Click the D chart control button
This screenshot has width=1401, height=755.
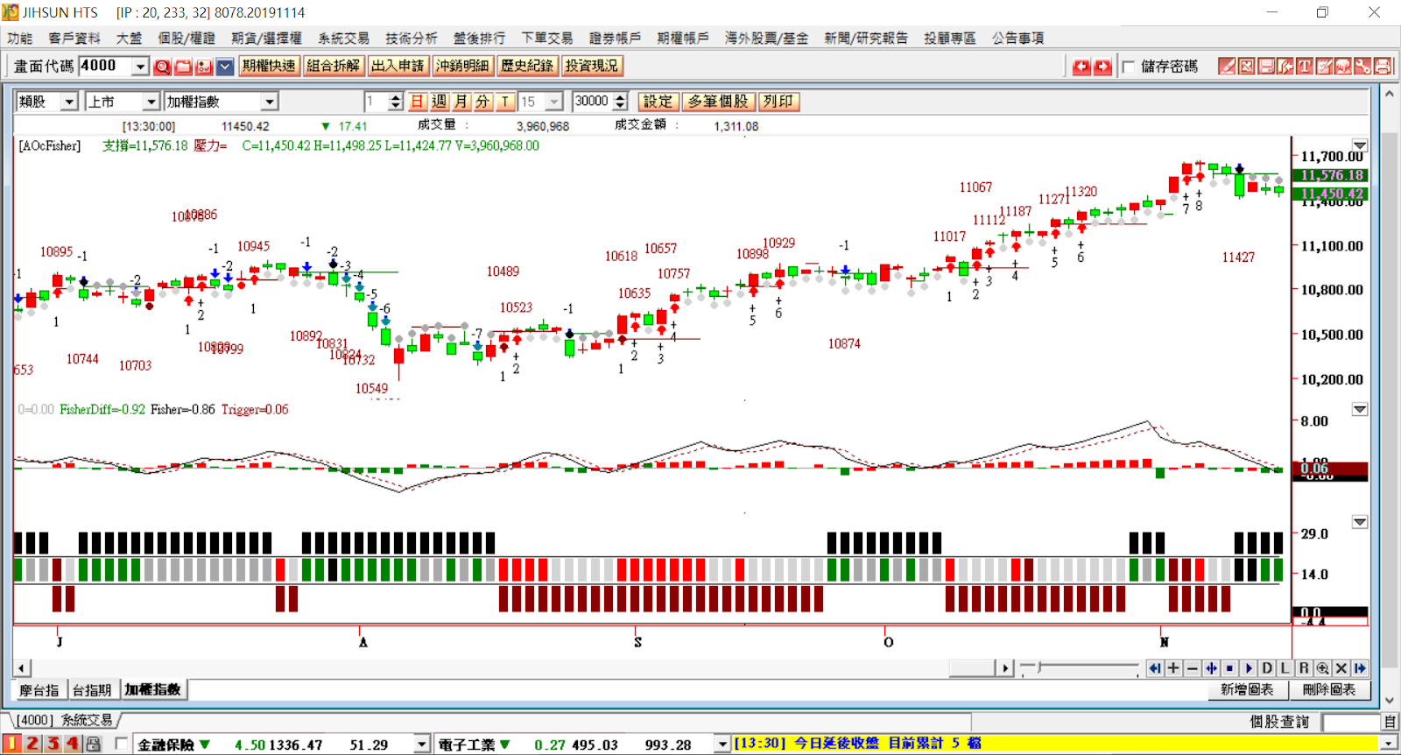pyautogui.click(x=1267, y=668)
